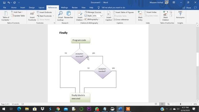Collapse the ribbon with the arrow

[x=197, y=23]
